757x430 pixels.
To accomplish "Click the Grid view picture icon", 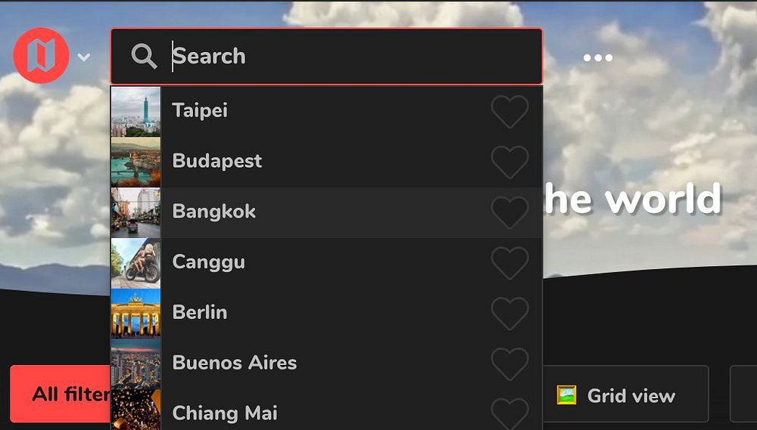I will 566,394.
